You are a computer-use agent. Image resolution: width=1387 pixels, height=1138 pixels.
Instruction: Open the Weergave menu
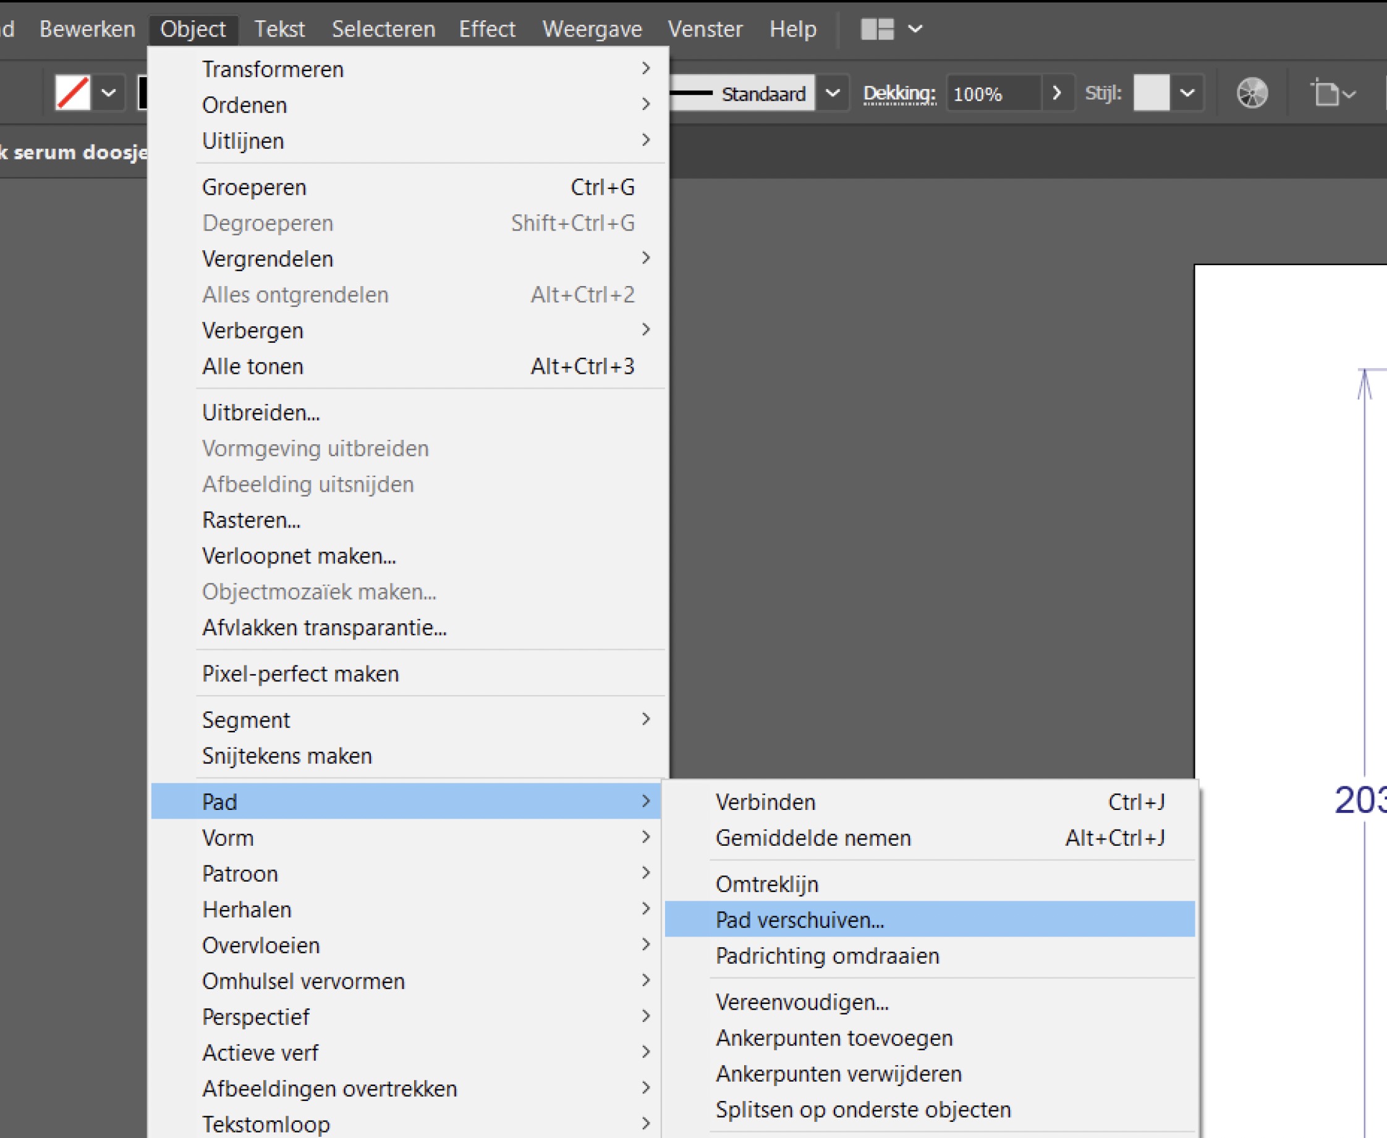coord(592,29)
